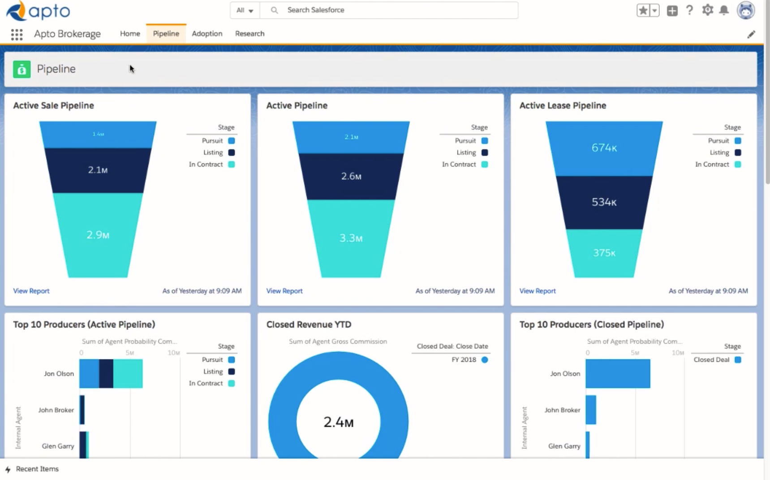770x480 pixels.
Task: Click Listing swatch in Active Lease Pipeline legend
Action: point(738,153)
